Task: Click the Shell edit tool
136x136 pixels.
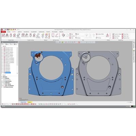Action: click(x=77, y=34)
